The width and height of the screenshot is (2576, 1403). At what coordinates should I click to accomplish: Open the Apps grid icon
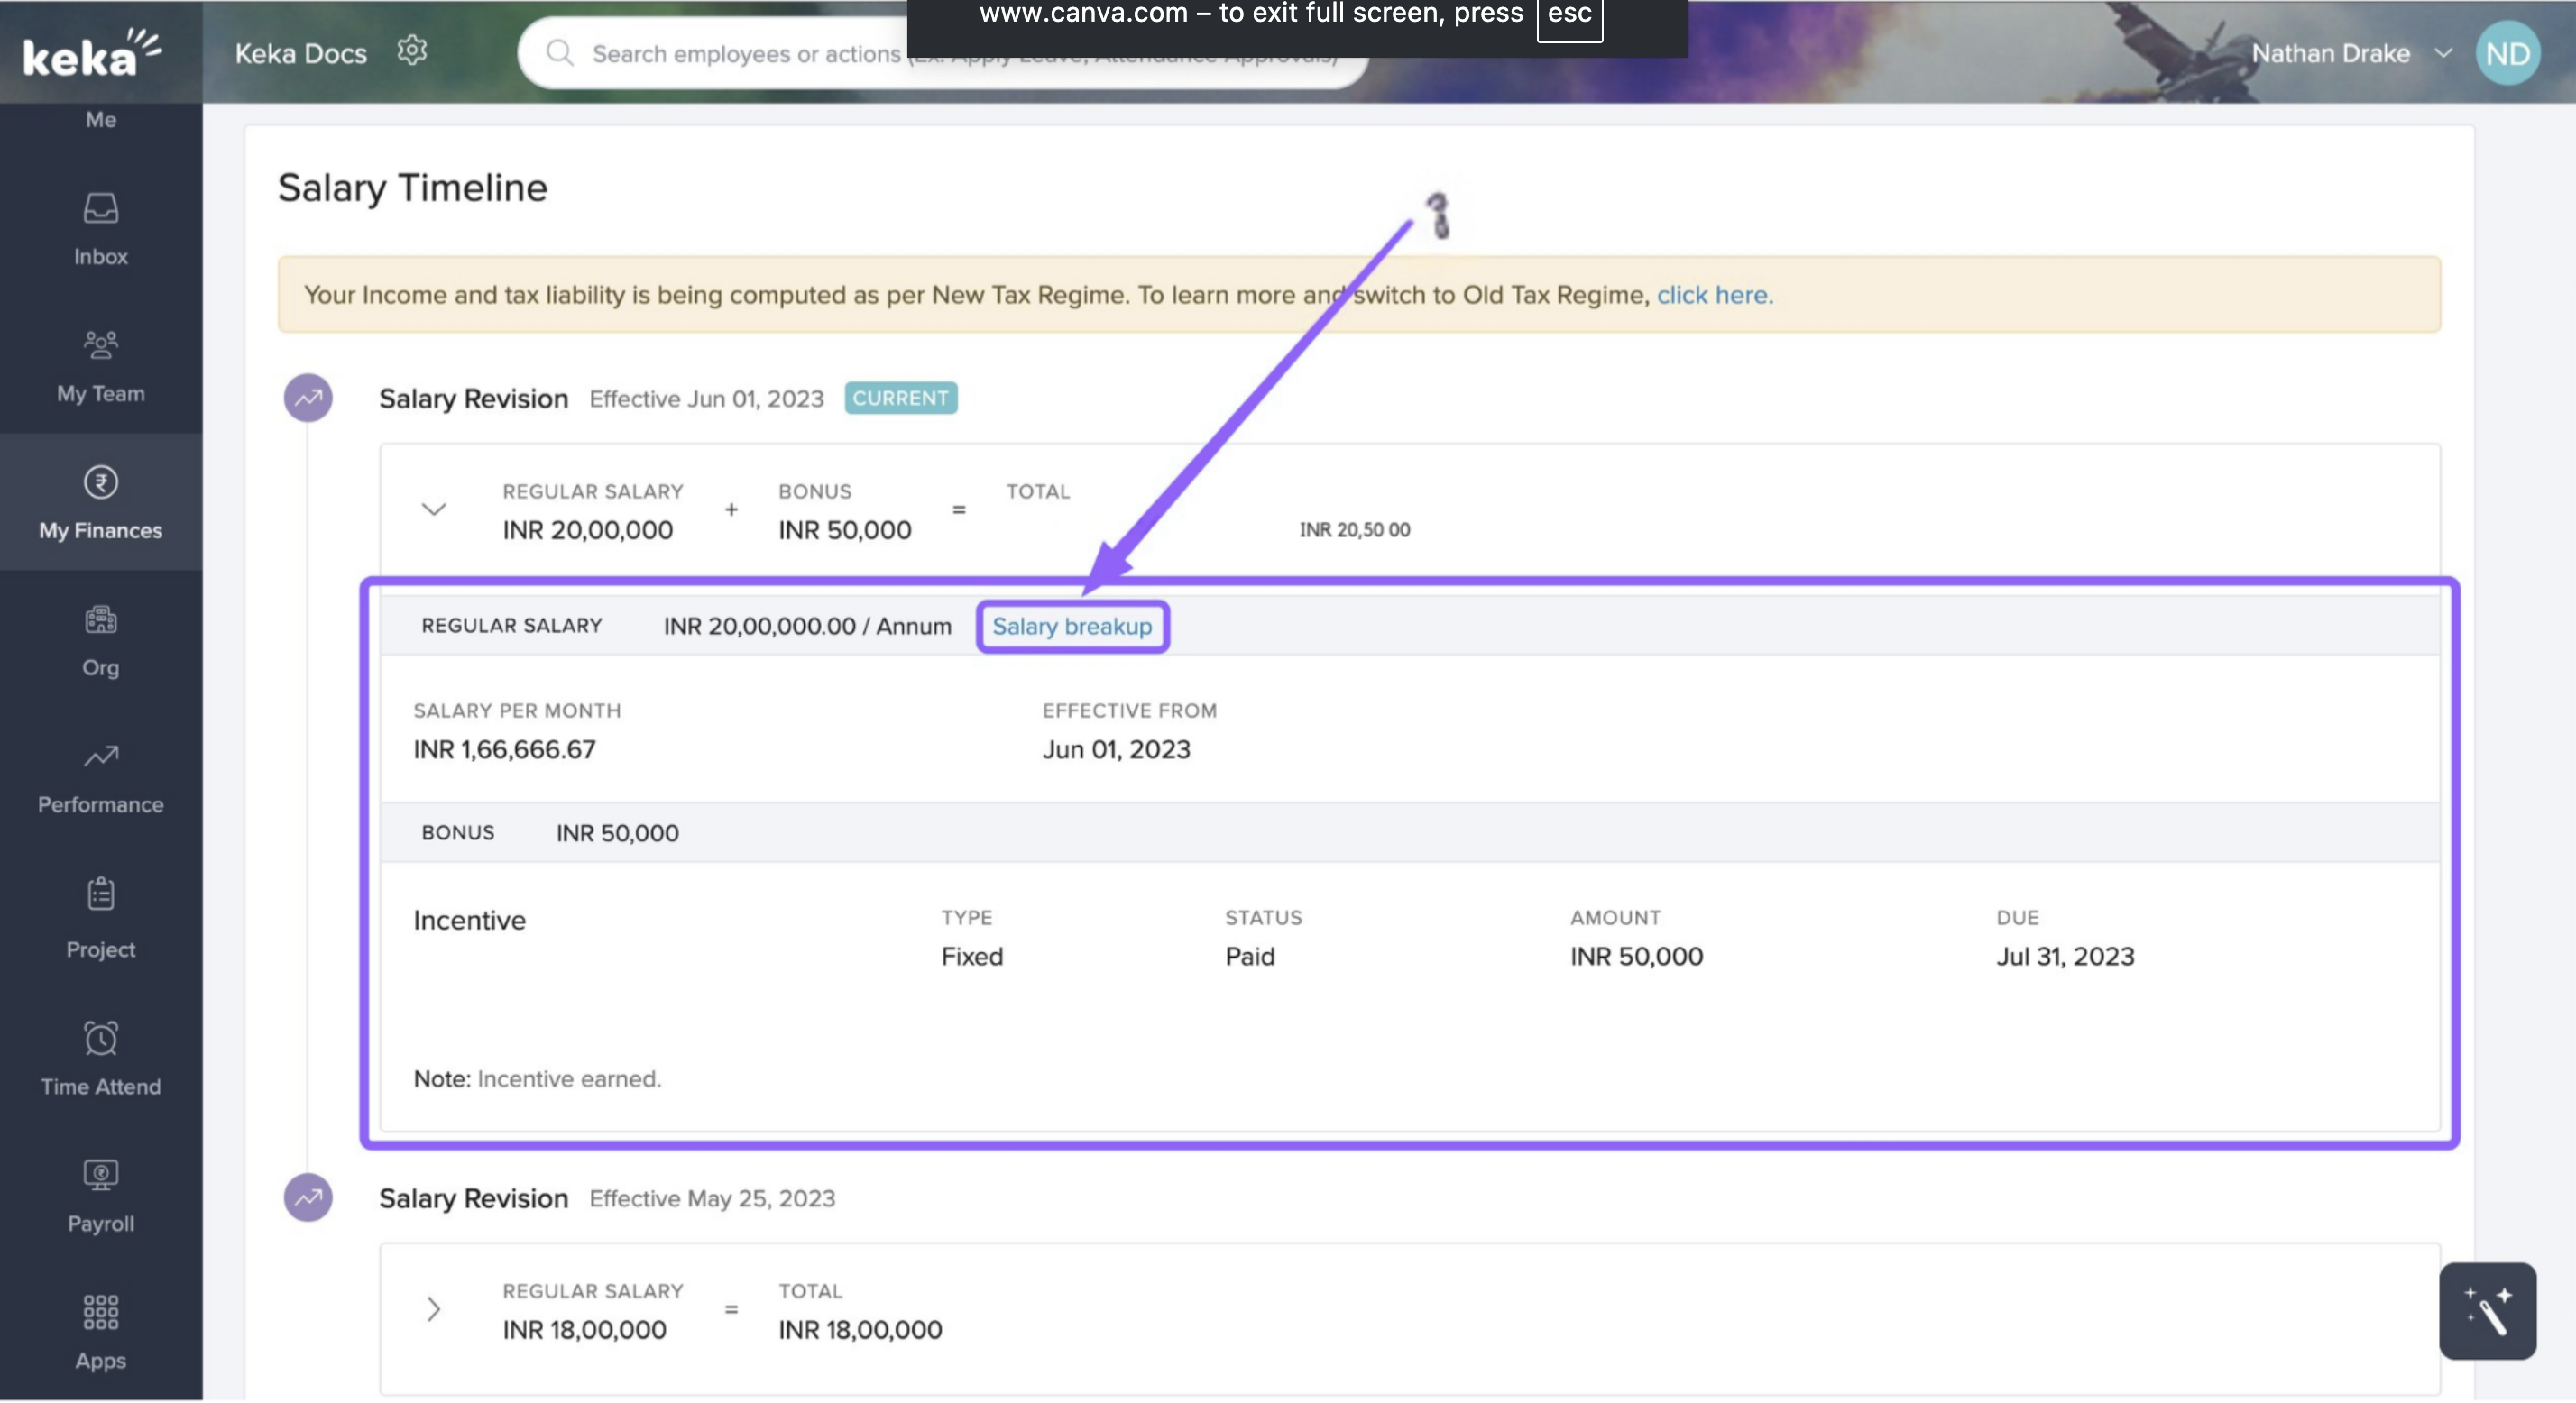[100, 1313]
